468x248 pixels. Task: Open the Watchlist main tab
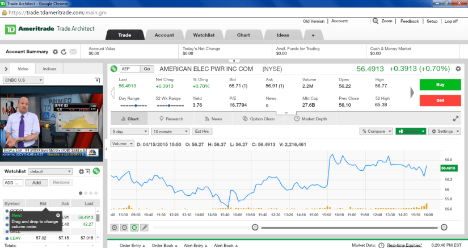coord(204,35)
